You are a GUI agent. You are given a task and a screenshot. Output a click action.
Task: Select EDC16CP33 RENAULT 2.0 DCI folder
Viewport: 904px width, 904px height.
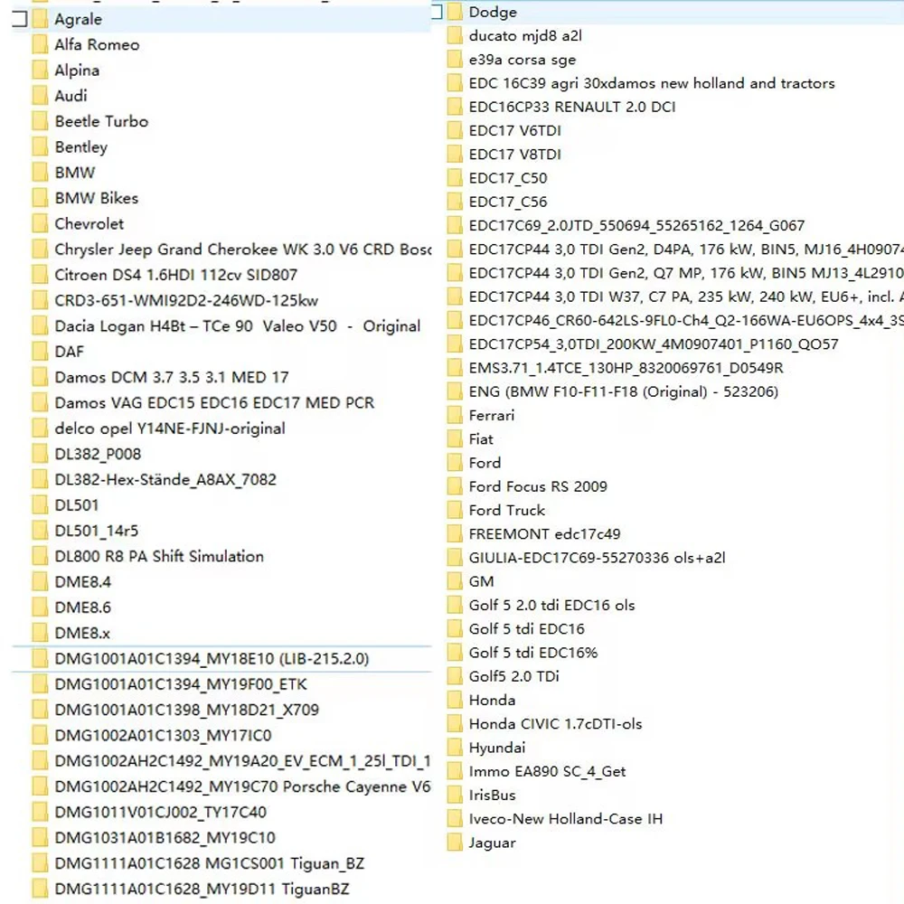(x=572, y=108)
